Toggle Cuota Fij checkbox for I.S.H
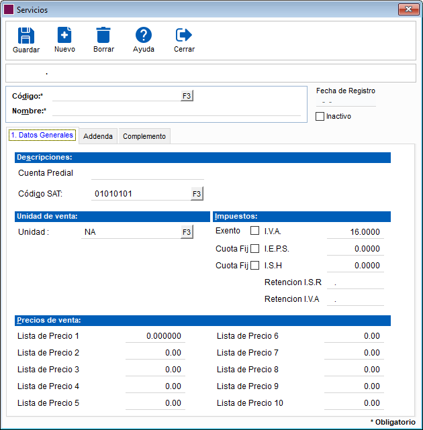The width and height of the screenshot is (423, 430). point(254,265)
